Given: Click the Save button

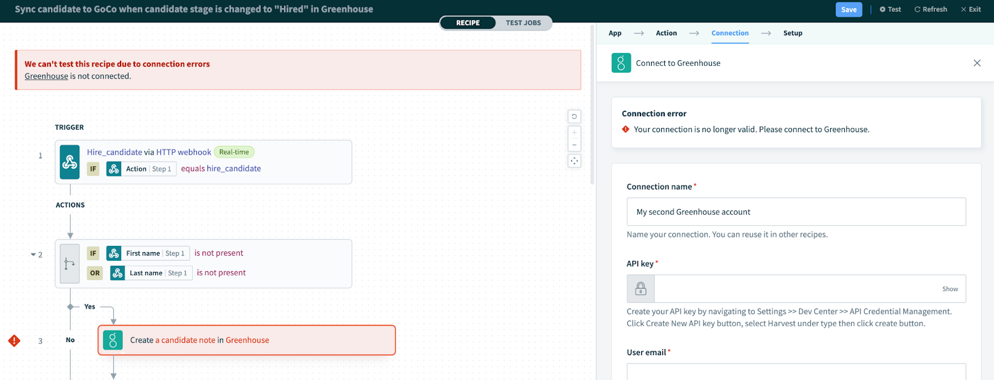Looking at the screenshot, I should point(849,9).
